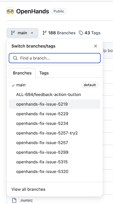Close the Switch branches/tags popup
The width and height of the screenshot is (113, 204).
95,46
